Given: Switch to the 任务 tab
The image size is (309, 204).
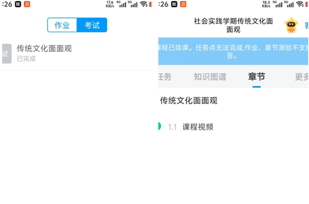Looking at the screenshot, I should pos(165,77).
